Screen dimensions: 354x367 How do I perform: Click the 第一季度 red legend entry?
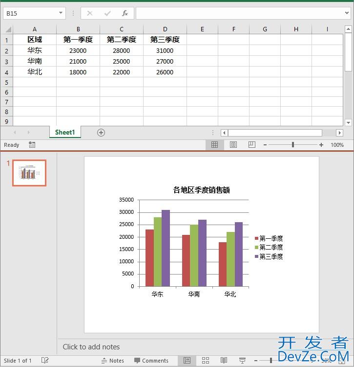click(x=269, y=238)
